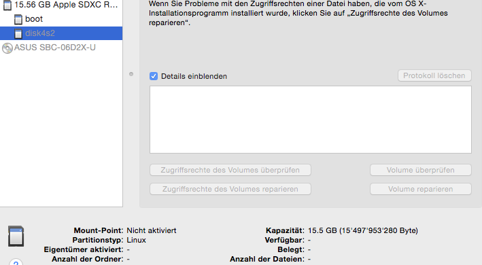Click Protokoll löschen button
The height and width of the screenshot is (265, 482).
(434, 75)
